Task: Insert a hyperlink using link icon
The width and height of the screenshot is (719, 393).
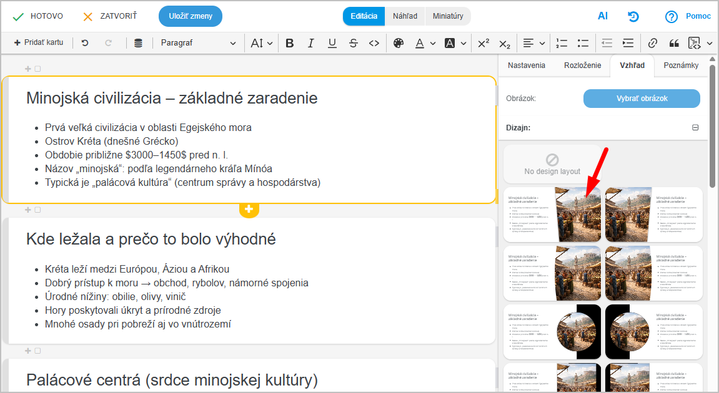Action: coord(653,43)
